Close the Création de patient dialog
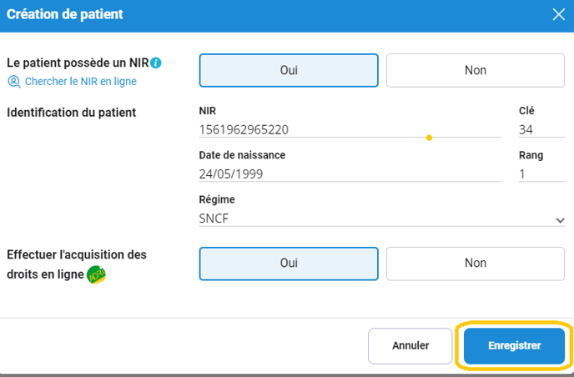The height and width of the screenshot is (377, 574). click(x=558, y=13)
